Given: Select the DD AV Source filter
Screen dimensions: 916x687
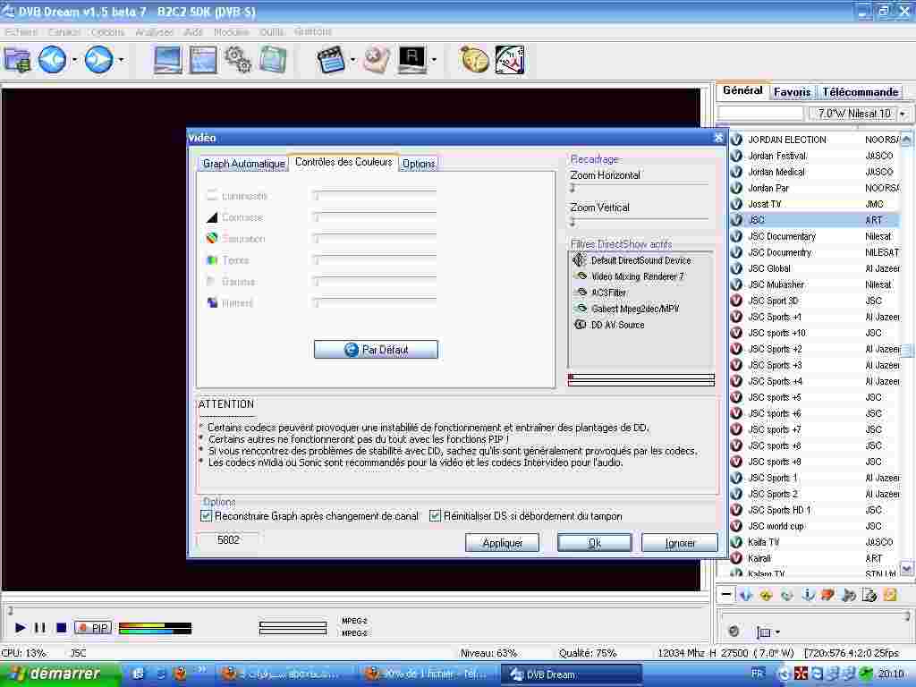Looking at the screenshot, I should 617,325.
